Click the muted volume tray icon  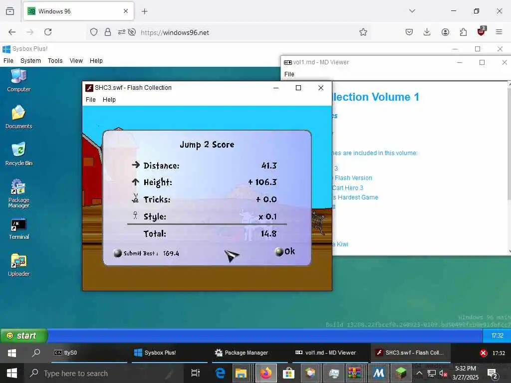[x=443, y=373]
